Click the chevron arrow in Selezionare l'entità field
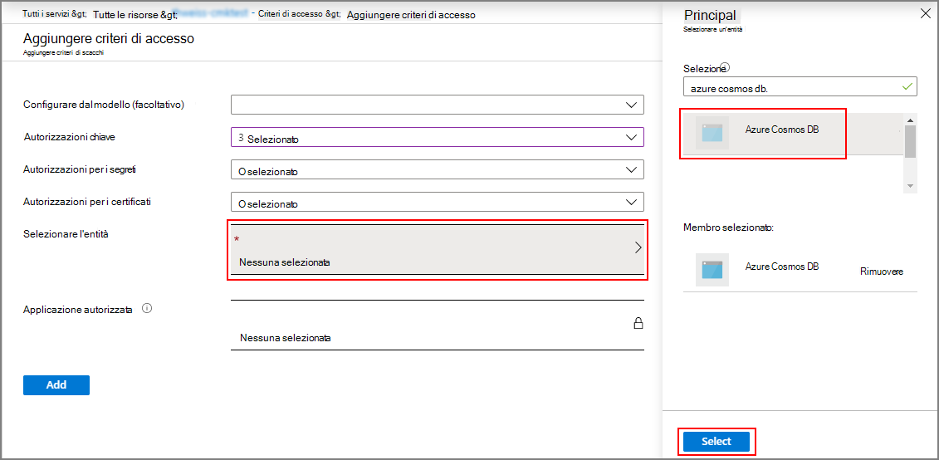Screen dimensions: 939x460 click(x=638, y=248)
